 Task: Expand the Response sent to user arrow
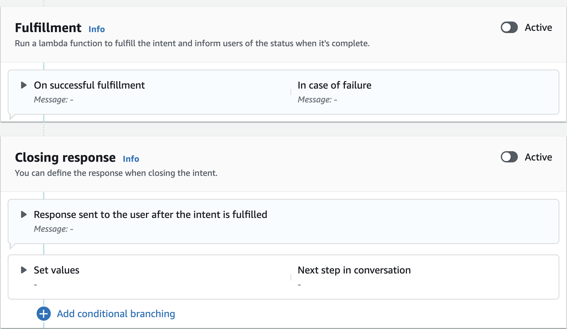click(x=23, y=214)
